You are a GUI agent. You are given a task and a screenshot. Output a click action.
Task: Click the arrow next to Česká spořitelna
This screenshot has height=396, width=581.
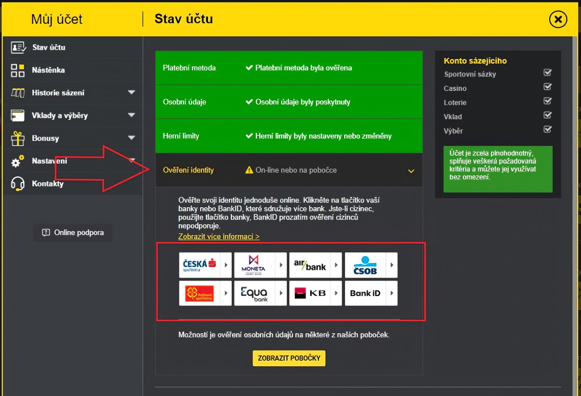pyautogui.click(x=226, y=265)
